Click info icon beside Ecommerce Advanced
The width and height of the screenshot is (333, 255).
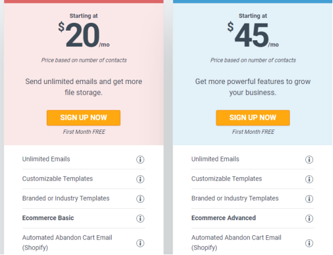click(x=309, y=218)
